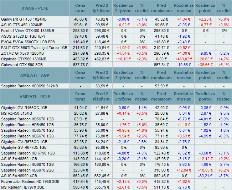
Task: Select Gigabyte GV-R675OC 1GB name
Action: coord(24,142)
